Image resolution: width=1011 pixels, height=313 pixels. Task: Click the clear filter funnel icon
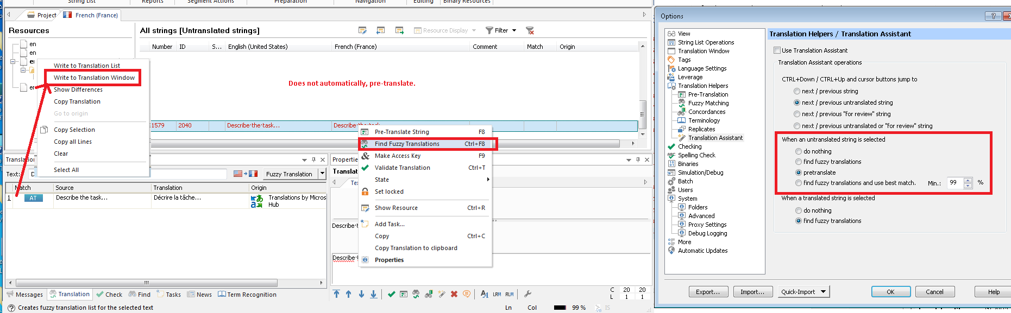pos(530,30)
